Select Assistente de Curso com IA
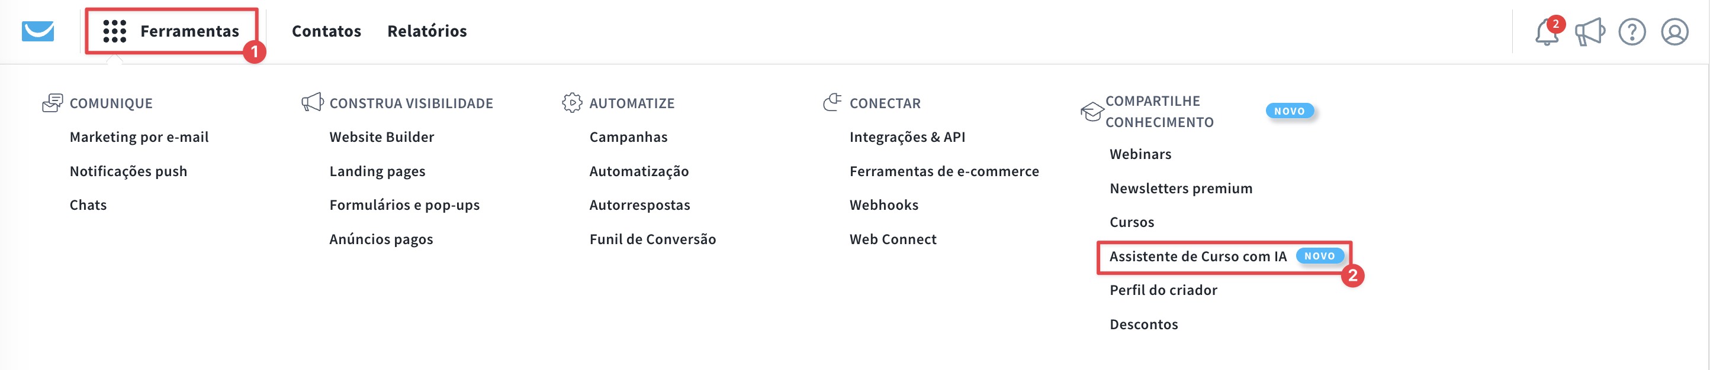Viewport: 1710px width, 370px height. coord(1197,257)
